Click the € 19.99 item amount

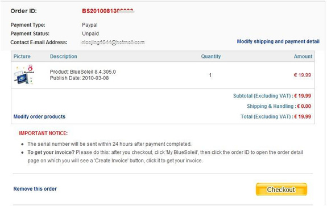pos(303,75)
